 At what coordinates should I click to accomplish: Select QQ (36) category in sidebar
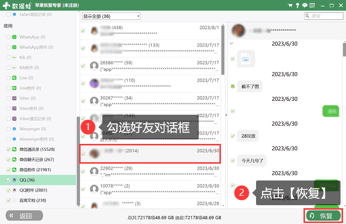pyautogui.click(x=38, y=180)
